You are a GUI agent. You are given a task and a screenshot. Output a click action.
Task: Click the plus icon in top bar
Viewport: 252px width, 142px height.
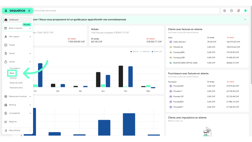[225, 11]
